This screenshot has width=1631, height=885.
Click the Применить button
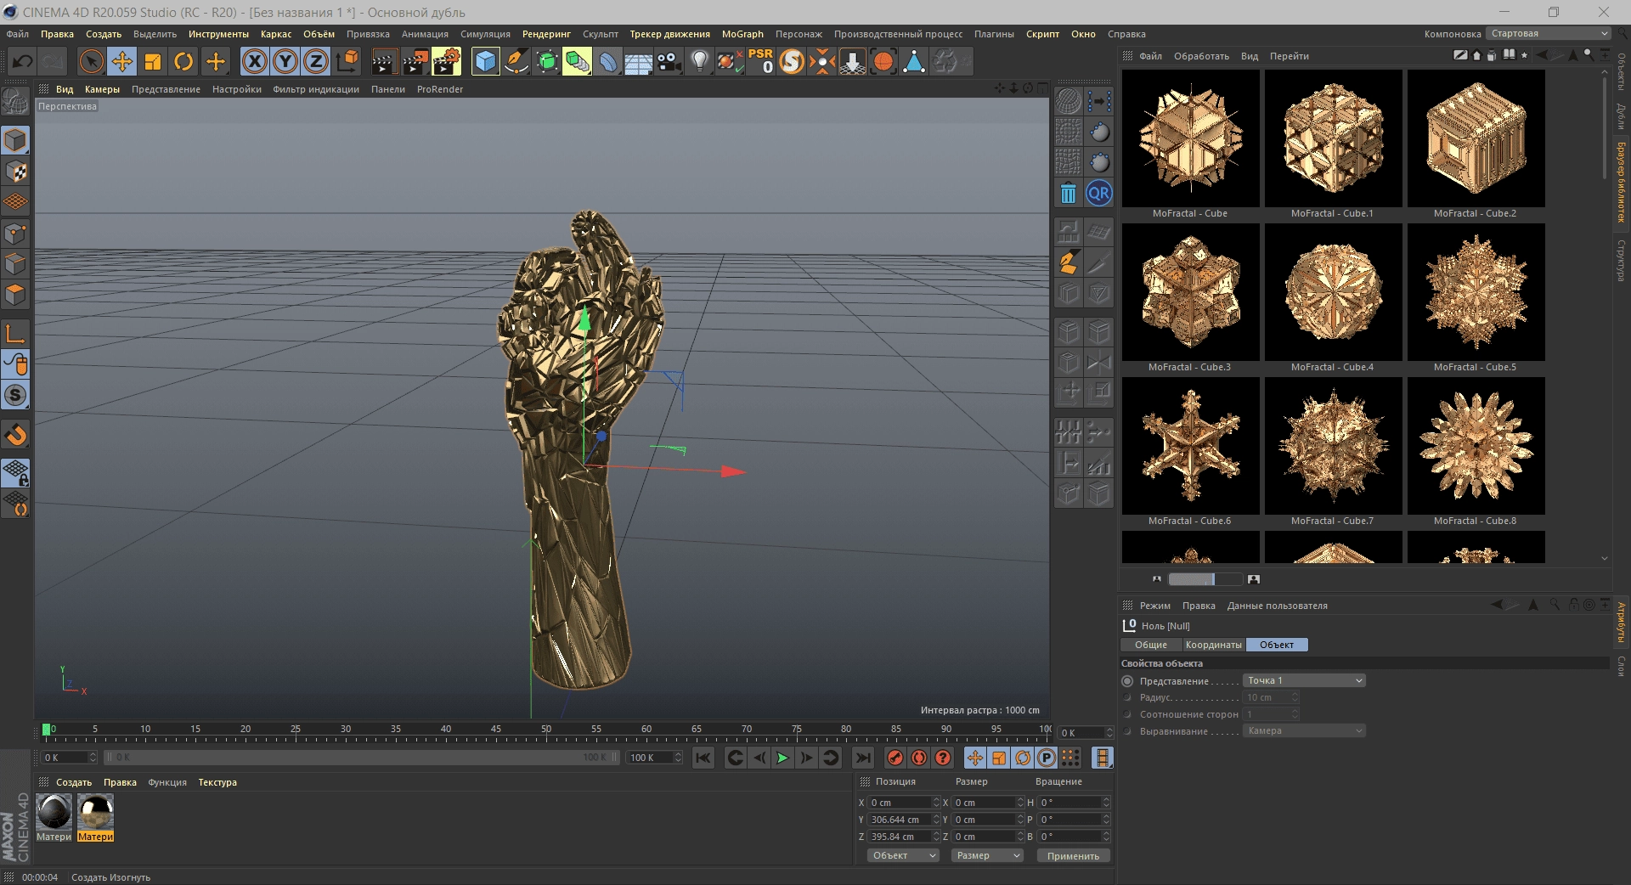(1073, 855)
